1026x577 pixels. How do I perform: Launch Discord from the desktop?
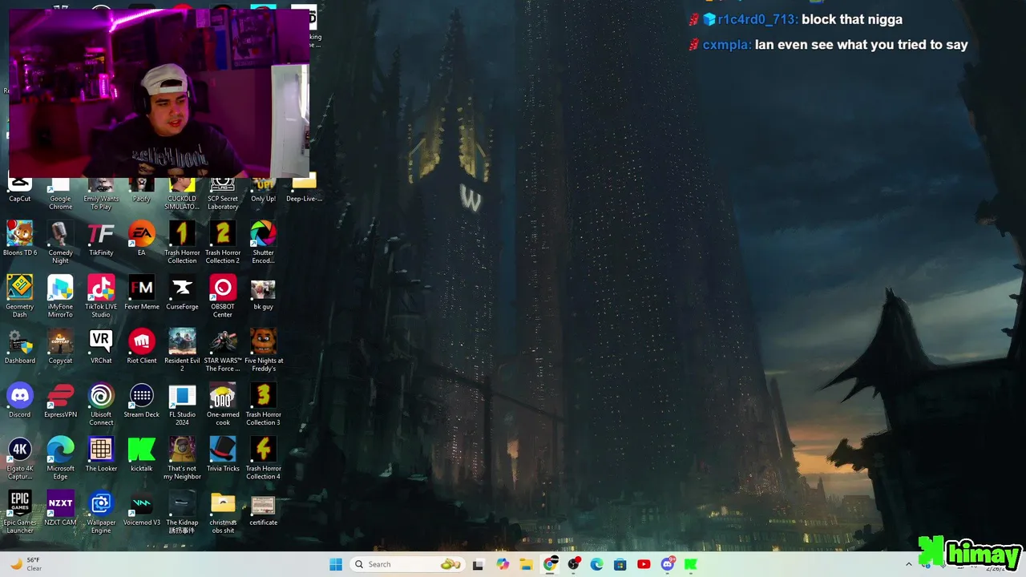point(20,400)
